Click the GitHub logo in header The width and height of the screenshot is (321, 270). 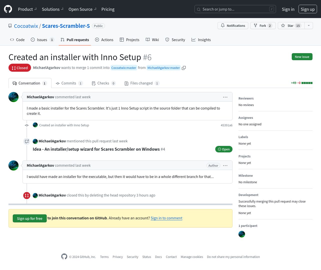point(8,9)
